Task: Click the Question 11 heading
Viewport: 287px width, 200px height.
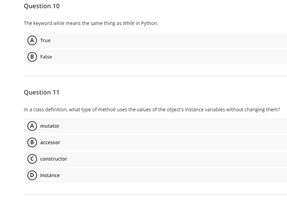Action: coord(41,92)
